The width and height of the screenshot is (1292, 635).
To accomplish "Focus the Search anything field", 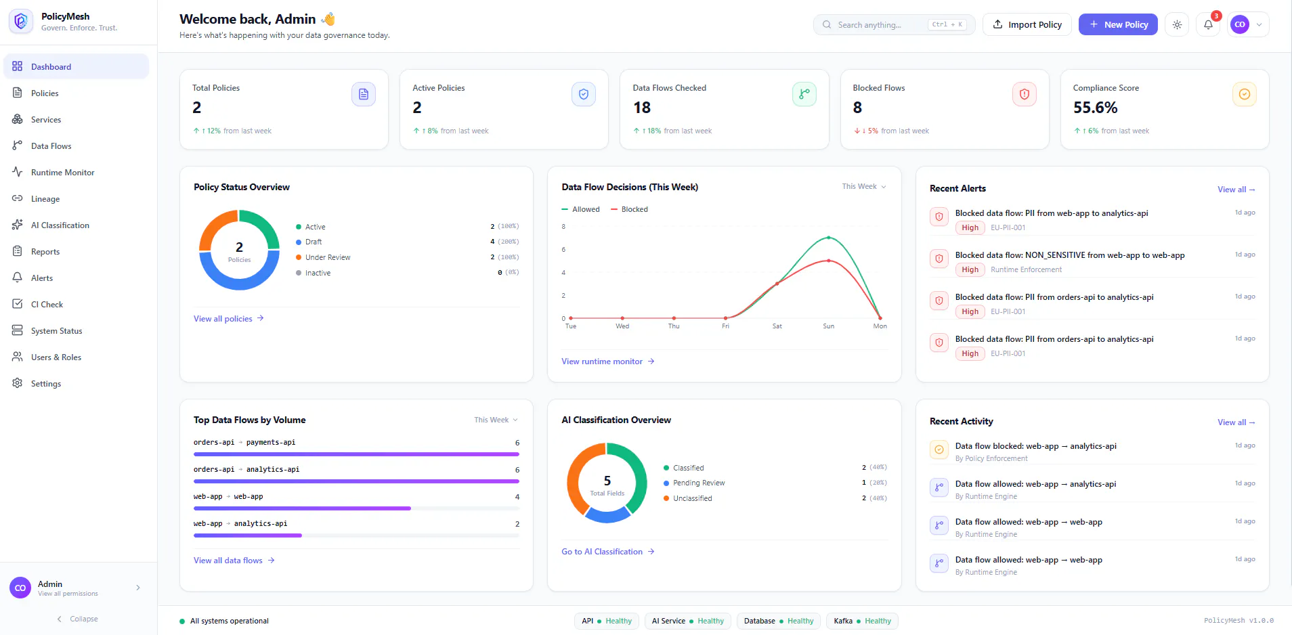I will click(894, 24).
